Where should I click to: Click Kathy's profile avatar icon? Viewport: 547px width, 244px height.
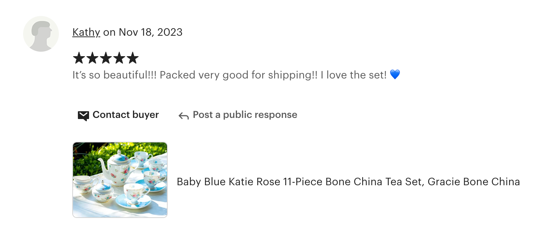tap(41, 34)
